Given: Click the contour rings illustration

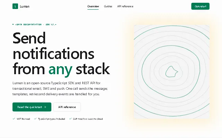Looking at the screenshot, I should (x=172, y=72).
